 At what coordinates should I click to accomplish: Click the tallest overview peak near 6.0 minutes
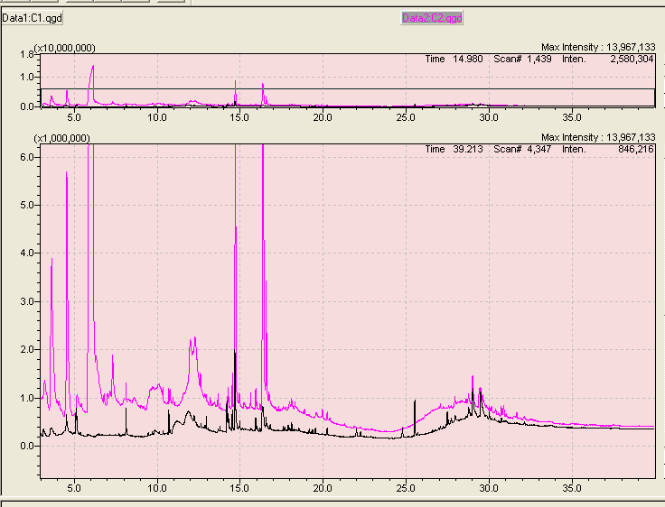(x=92, y=67)
